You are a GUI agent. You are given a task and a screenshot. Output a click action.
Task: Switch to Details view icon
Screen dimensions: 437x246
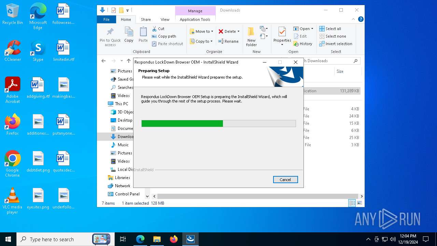coord(352,203)
